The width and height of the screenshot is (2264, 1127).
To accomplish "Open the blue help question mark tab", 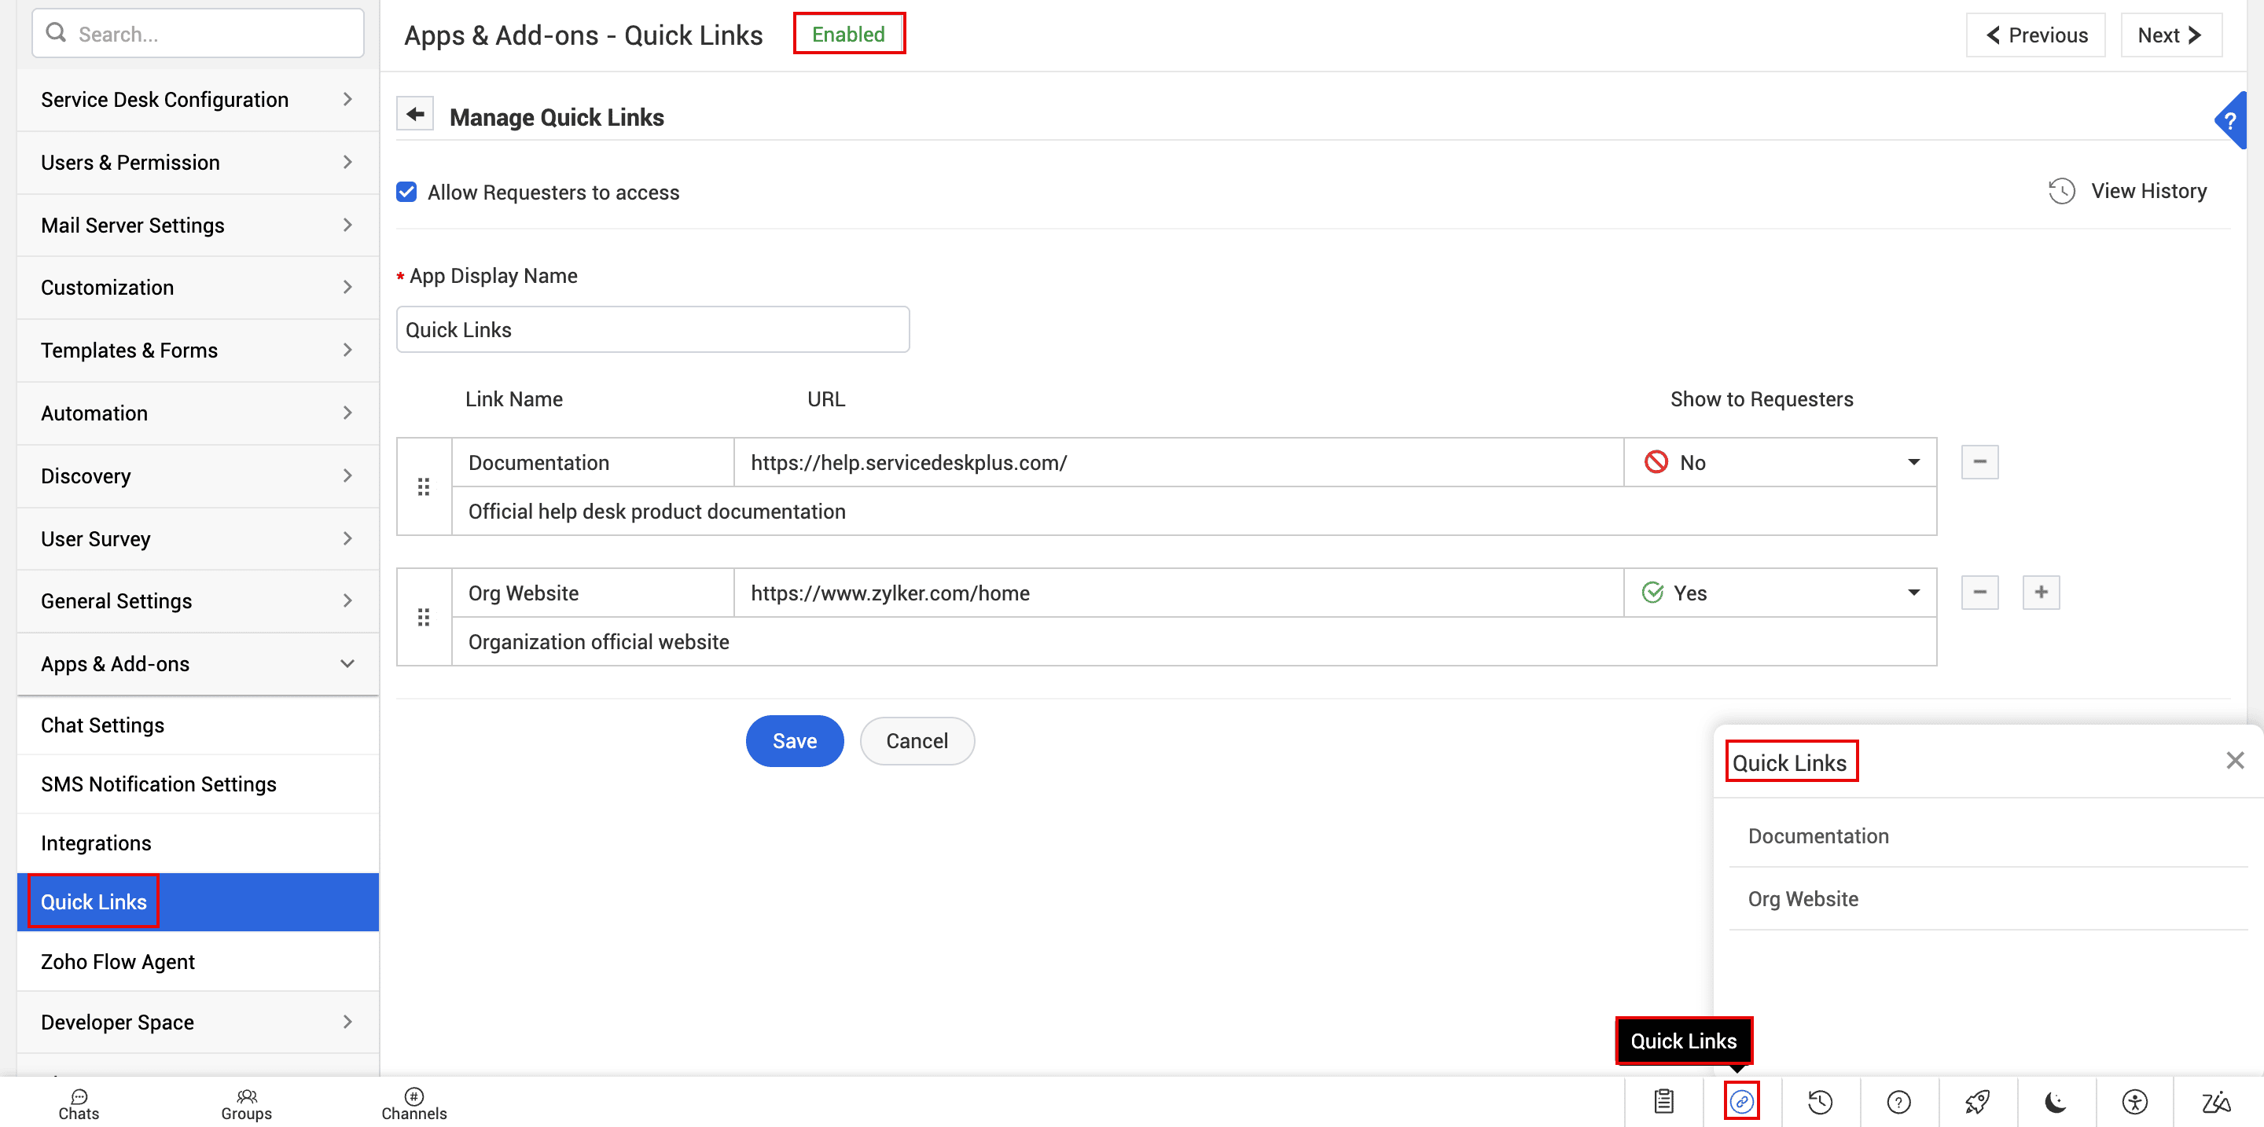I will 2229,120.
